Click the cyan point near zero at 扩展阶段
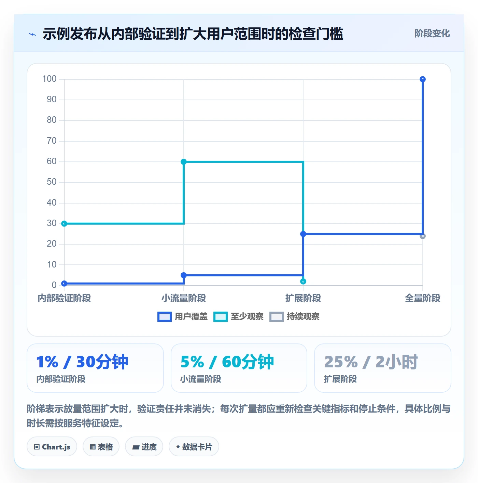Screen dimensions: 478x483 (x=303, y=282)
